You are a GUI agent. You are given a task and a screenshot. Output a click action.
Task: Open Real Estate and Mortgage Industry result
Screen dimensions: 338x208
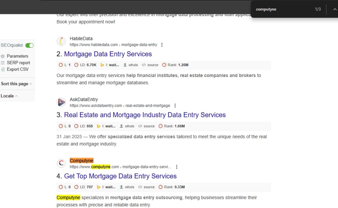point(145,115)
